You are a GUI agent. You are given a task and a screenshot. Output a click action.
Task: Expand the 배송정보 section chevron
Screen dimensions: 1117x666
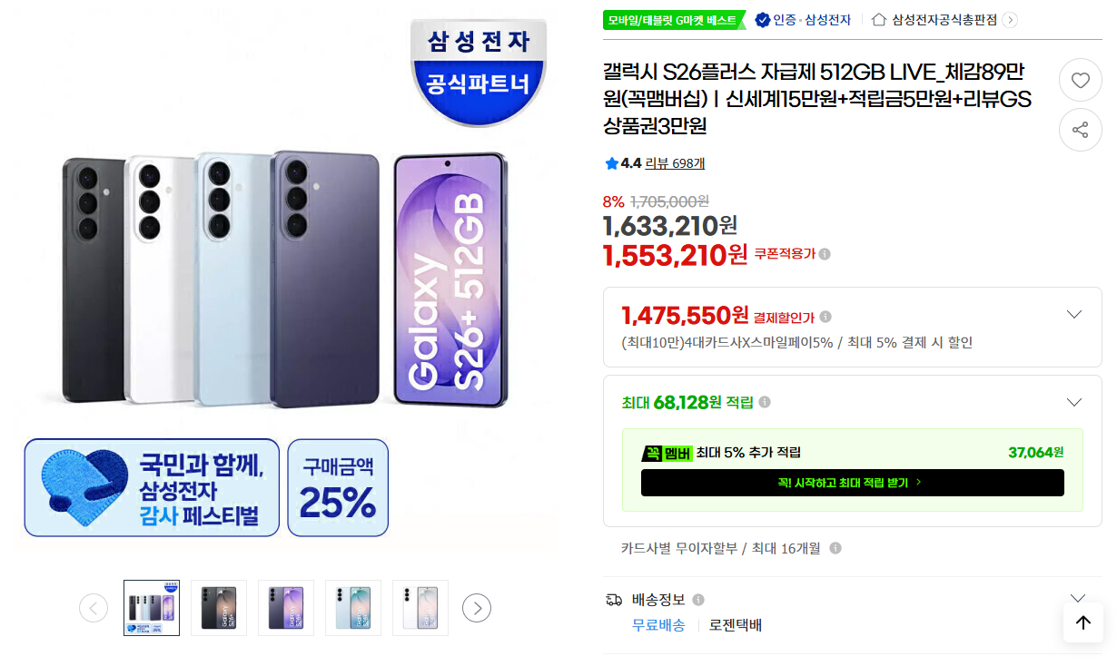click(1078, 599)
